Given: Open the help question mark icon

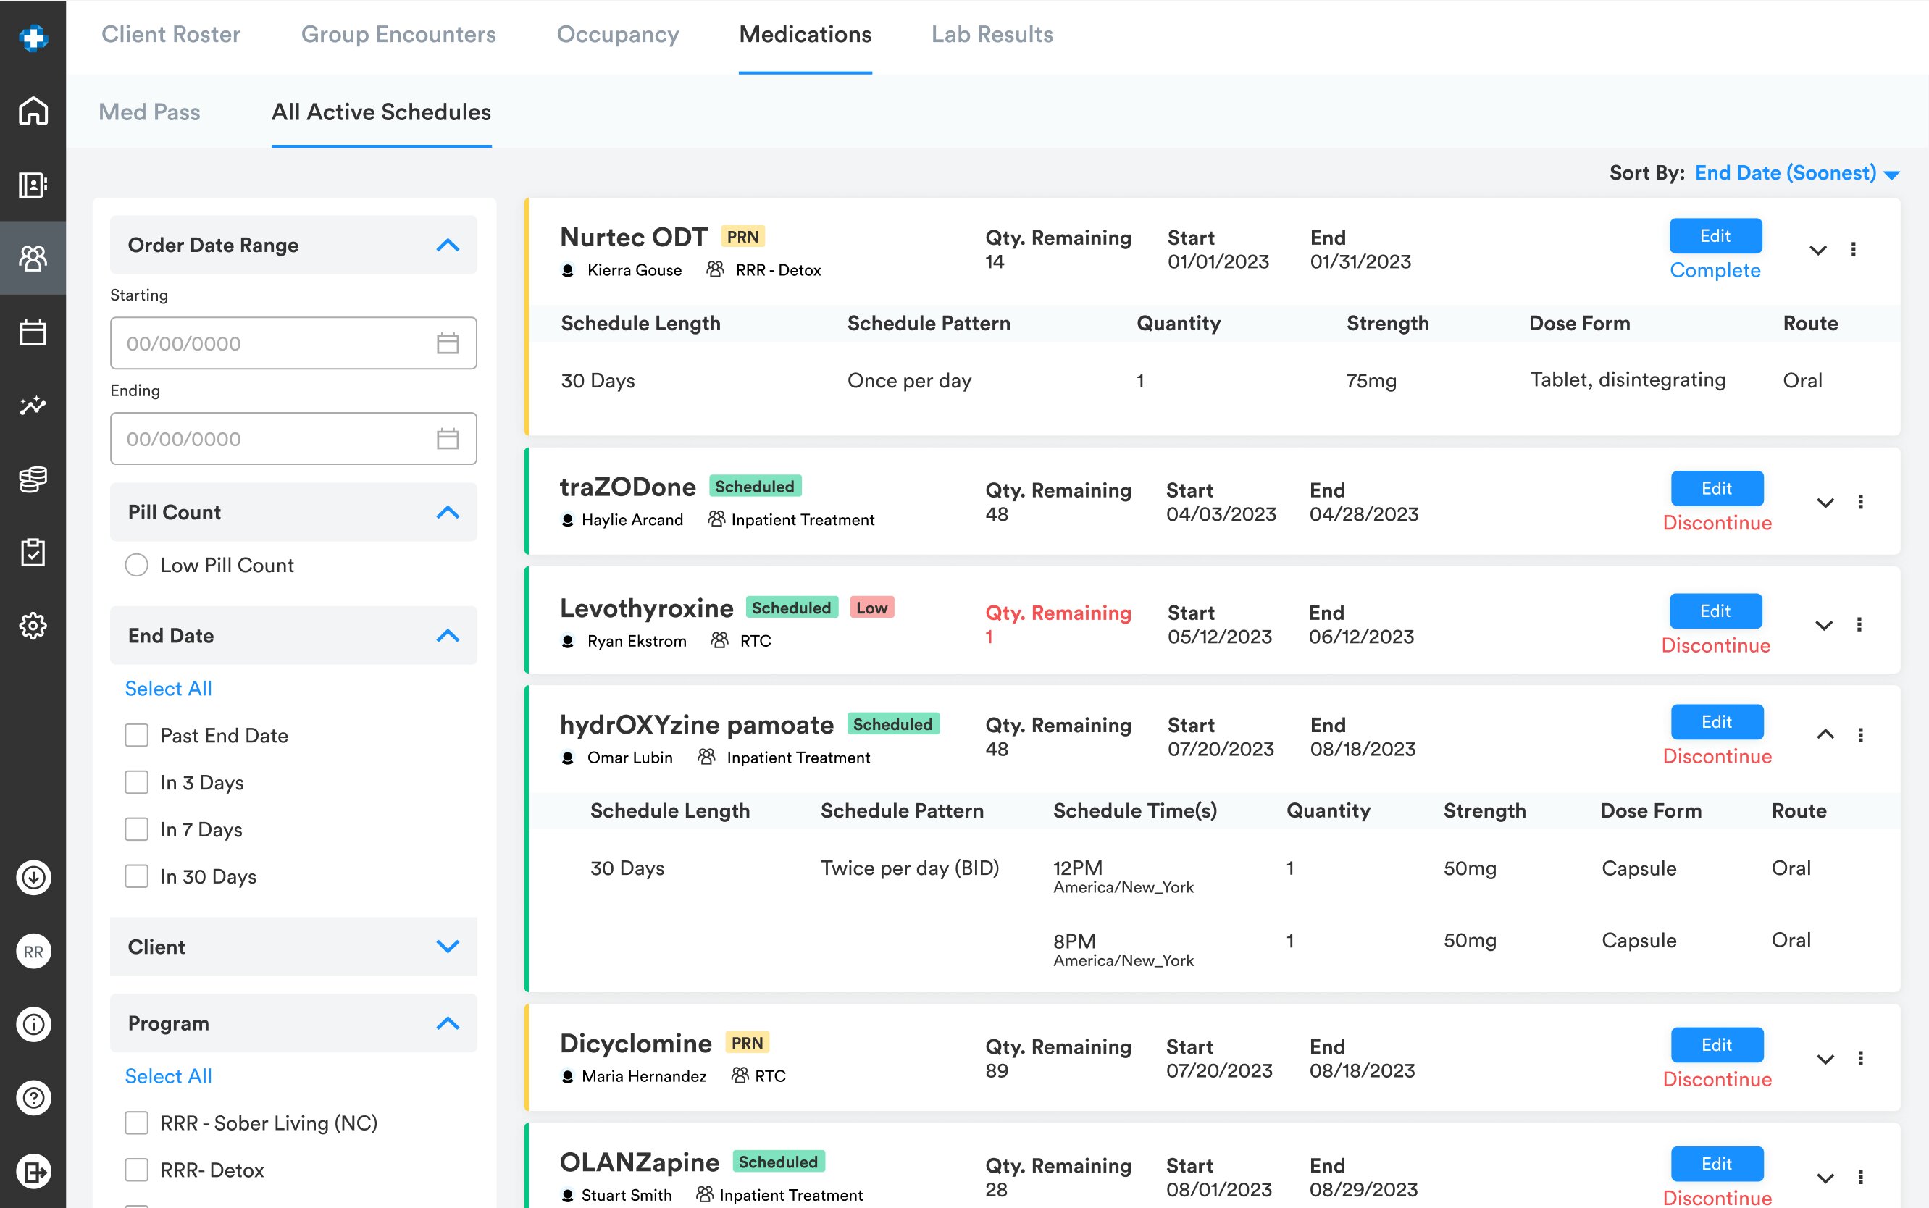Looking at the screenshot, I should [33, 1098].
